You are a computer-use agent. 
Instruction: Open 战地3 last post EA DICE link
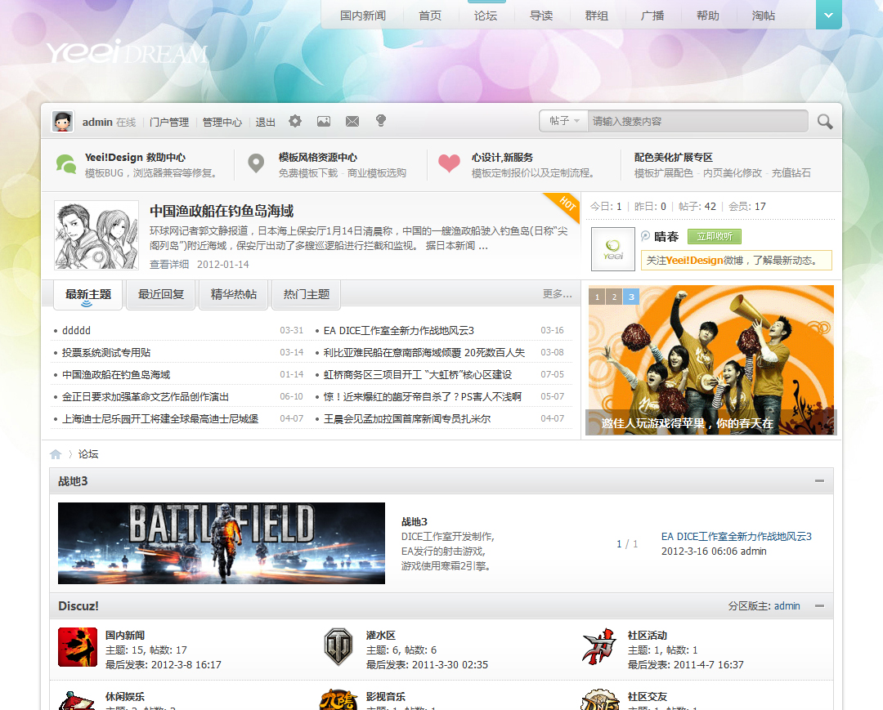click(736, 537)
